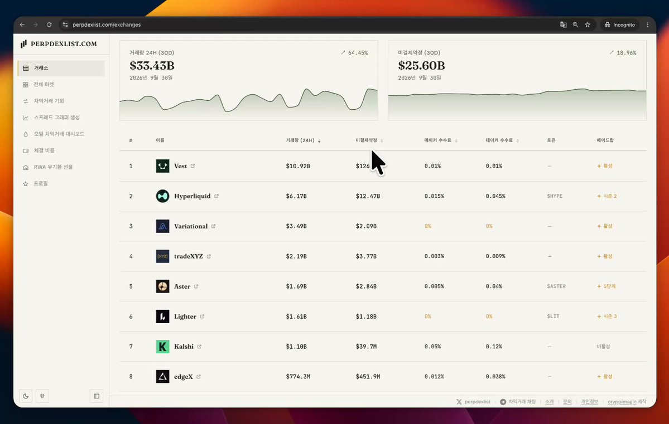The height and width of the screenshot is (424, 669).
Task: Click the Hyperliquid 시즌 2 airdrop badge
Action: pyautogui.click(x=607, y=196)
